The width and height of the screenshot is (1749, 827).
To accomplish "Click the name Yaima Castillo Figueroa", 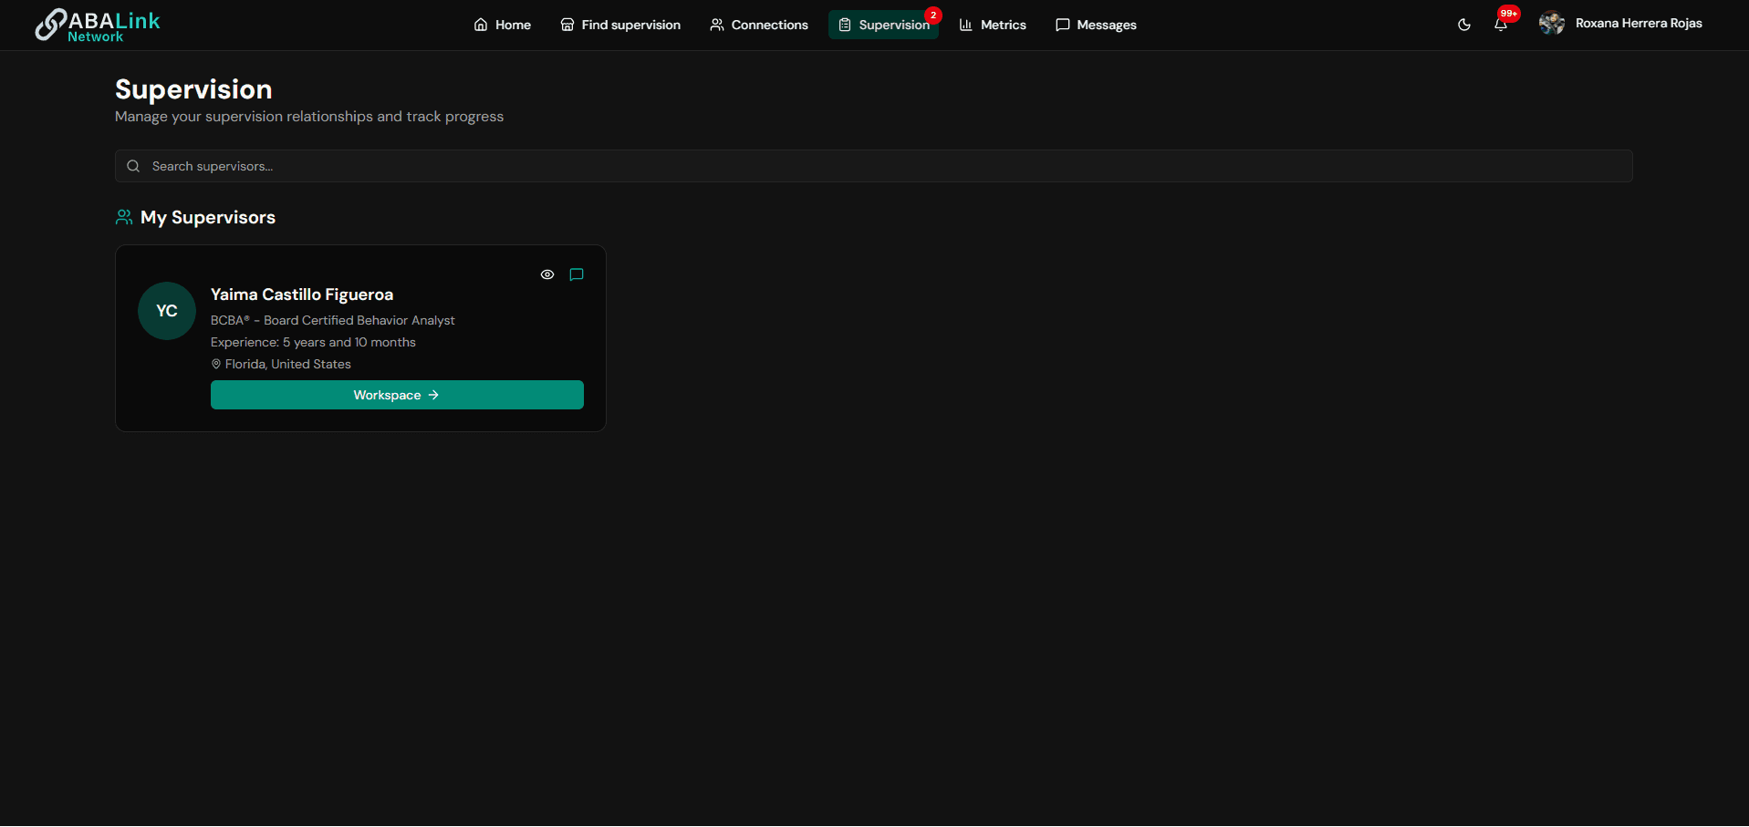I will click(x=302, y=295).
